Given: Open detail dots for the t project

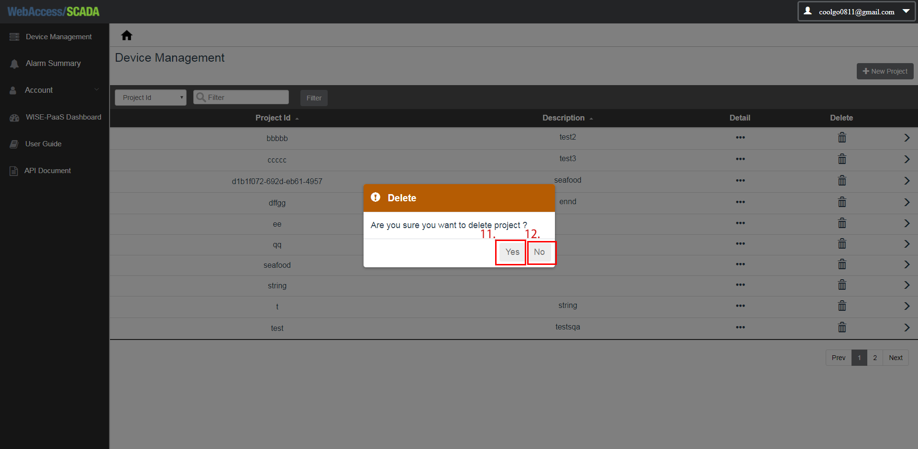Looking at the screenshot, I should (x=741, y=306).
